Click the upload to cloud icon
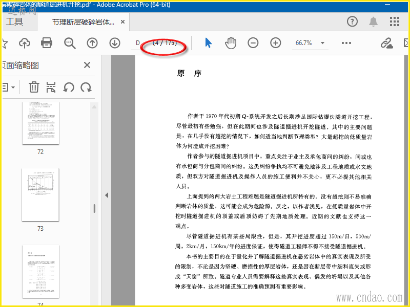The height and width of the screenshot is (307, 410). [x=25, y=43]
